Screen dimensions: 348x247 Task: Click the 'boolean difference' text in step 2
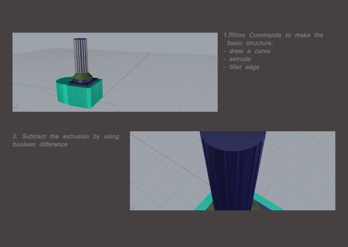[x=40, y=144]
